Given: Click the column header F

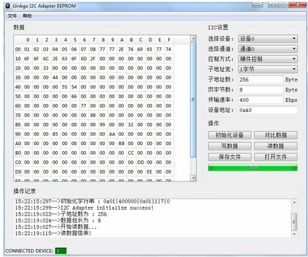Looking at the screenshot, I should tap(169, 40).
